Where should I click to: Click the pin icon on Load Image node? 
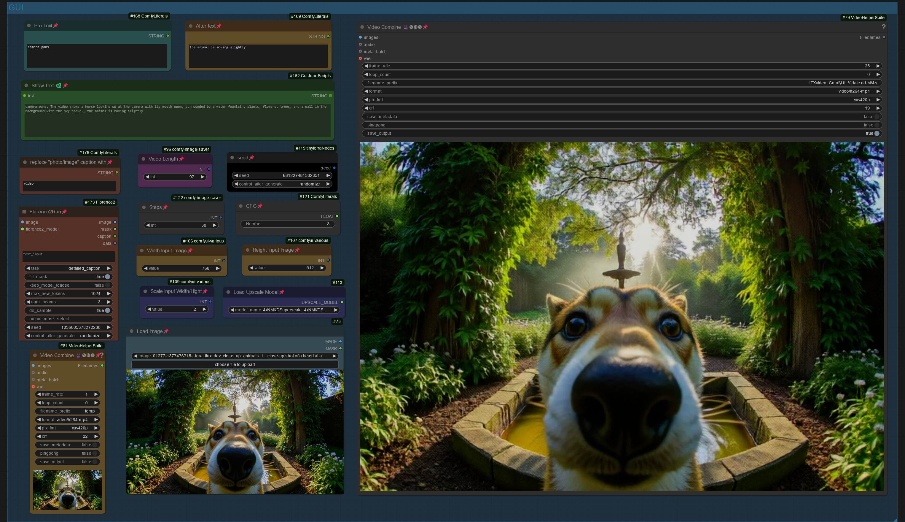[x=166, y=331]
